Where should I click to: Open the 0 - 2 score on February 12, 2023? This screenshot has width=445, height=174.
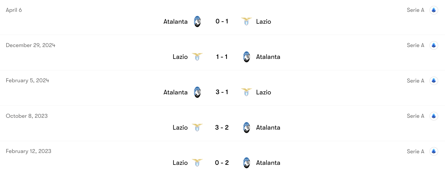222,163
